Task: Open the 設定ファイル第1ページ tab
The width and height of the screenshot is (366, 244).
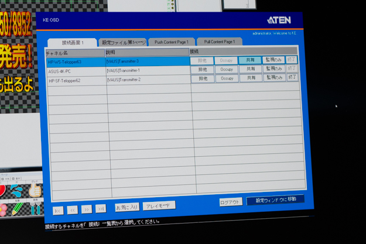Action: pyautogui.click(x=123, y=42)
